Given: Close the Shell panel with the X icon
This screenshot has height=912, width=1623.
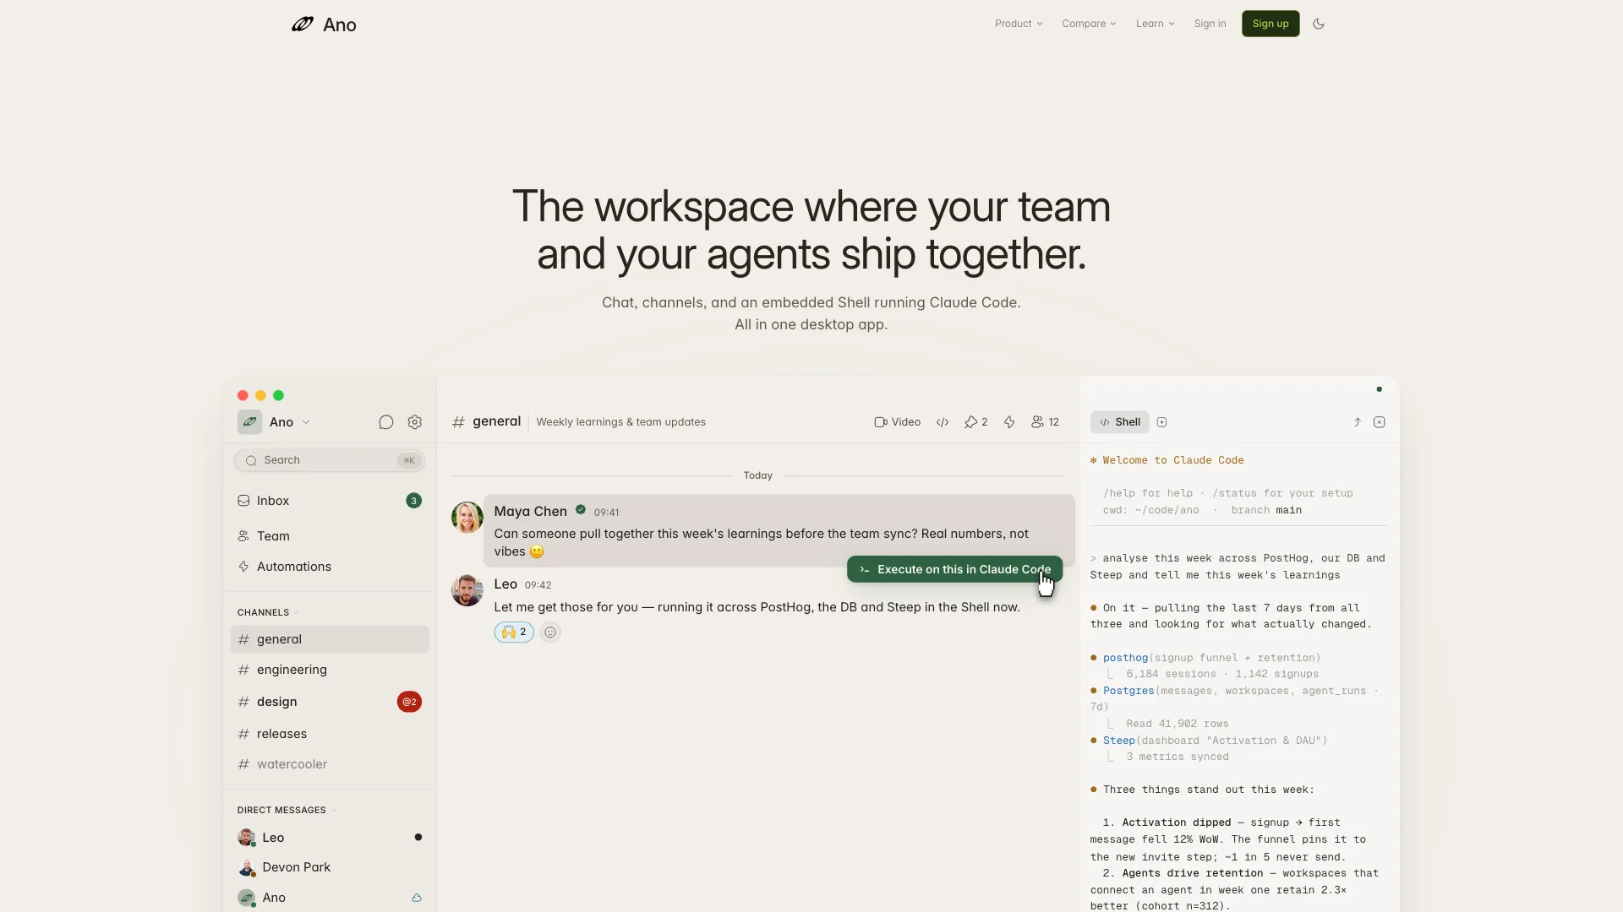Looking at the screenshot, I should click(x=1380, y=422).
